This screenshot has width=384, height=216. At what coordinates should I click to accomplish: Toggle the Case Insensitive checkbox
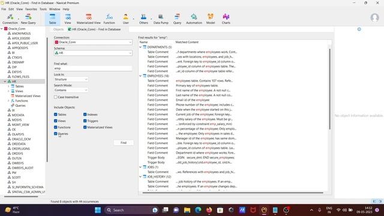pyautogui.click(x=56, y=97)
